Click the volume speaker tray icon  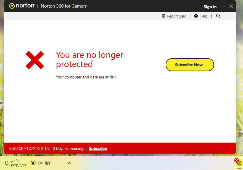point(40,163)
